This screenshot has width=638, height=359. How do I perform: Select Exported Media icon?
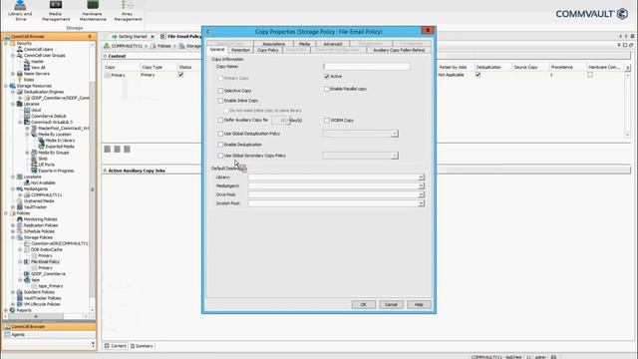pos(41,147)
